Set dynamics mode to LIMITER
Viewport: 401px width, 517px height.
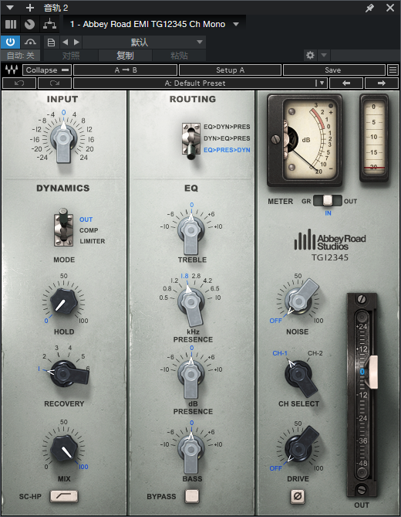tap(93, 241)
